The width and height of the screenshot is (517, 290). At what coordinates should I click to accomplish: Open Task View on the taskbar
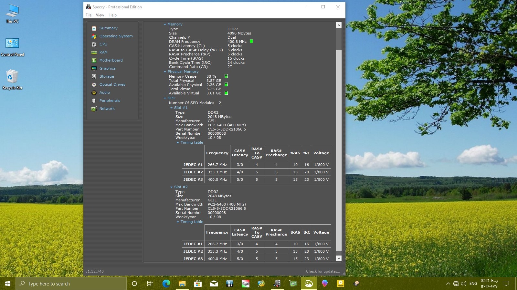(x=150, y=284)
